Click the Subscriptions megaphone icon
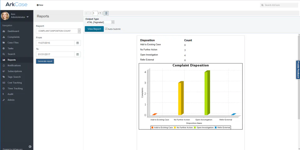 pyautogui.click(x=4, y=71)
